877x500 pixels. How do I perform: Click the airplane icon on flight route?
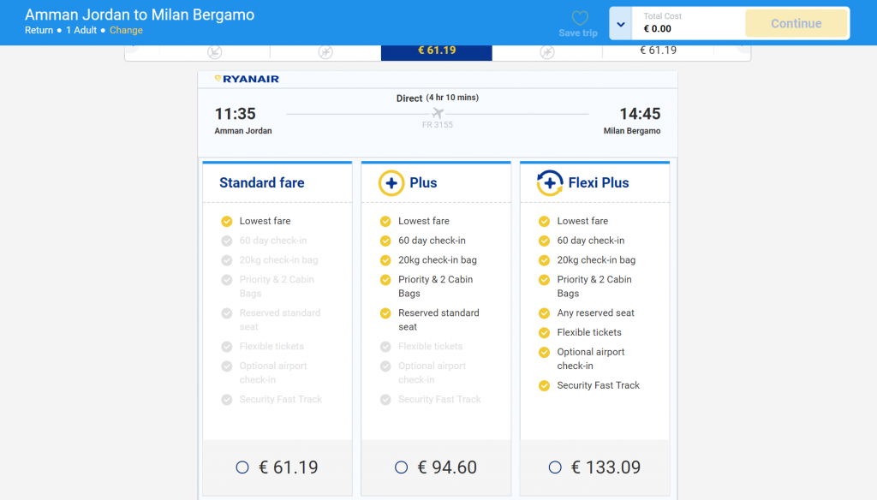tap(438, 113)
